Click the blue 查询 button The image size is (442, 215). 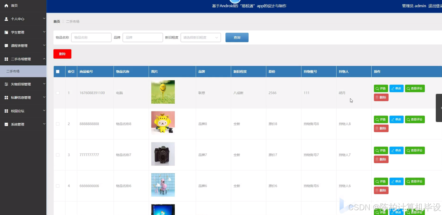pos(237,37)
